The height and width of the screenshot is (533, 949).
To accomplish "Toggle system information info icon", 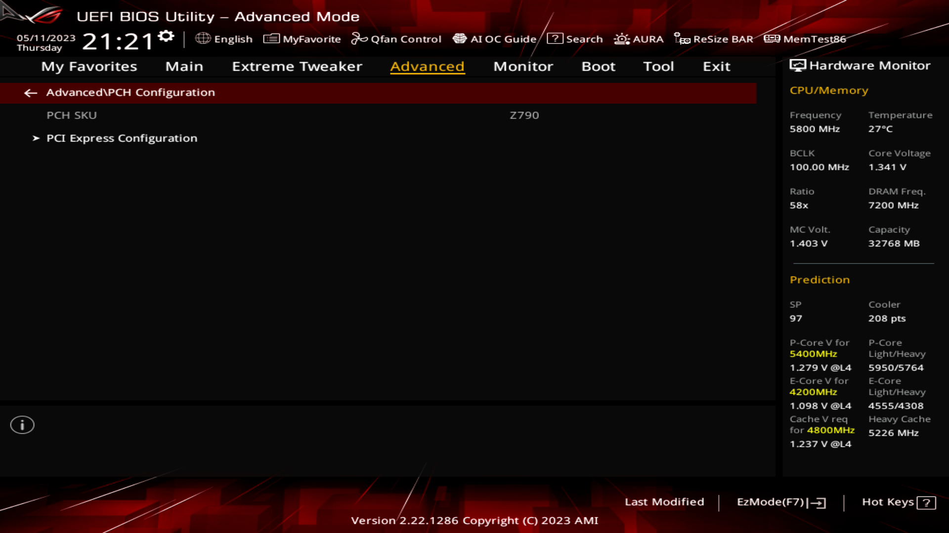I will 22,425.
